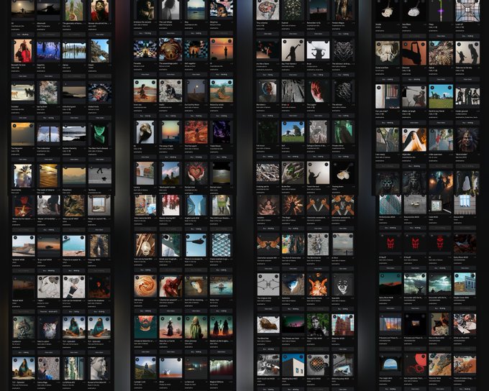Open the hands holding red heart artwork
Viewport: 489px width, 391px height.
196,172
